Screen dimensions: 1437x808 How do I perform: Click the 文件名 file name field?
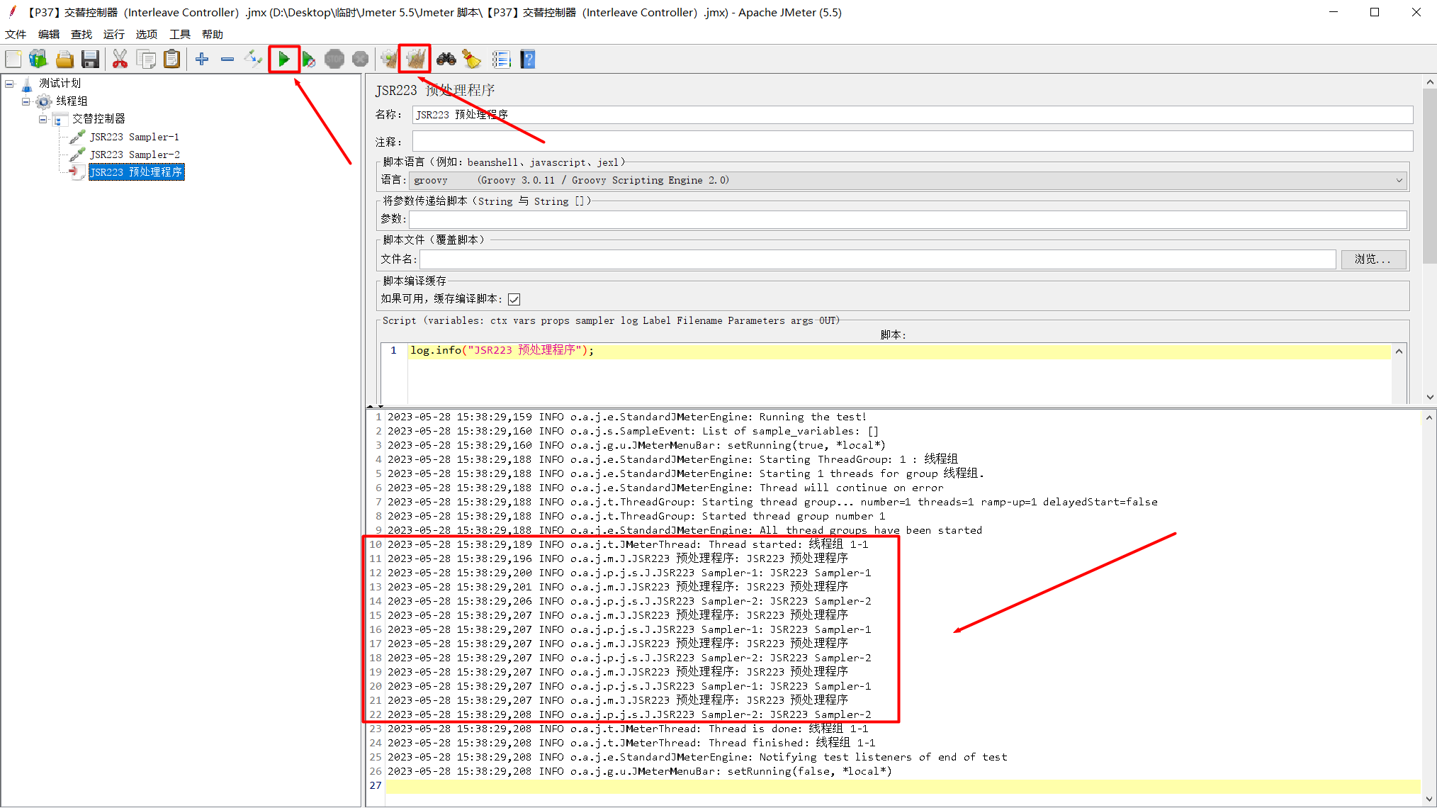877,259
